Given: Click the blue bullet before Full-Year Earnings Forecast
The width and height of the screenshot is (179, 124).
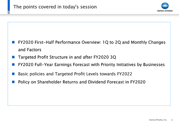Looking at the screenshot, I should (13, 65).
